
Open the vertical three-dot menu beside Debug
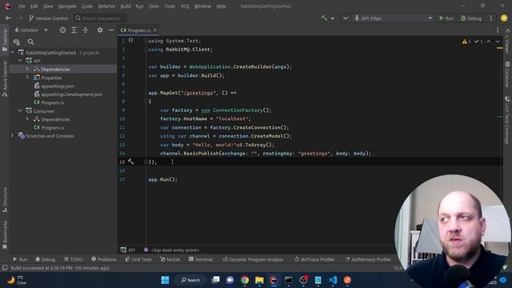coord(490,18)
